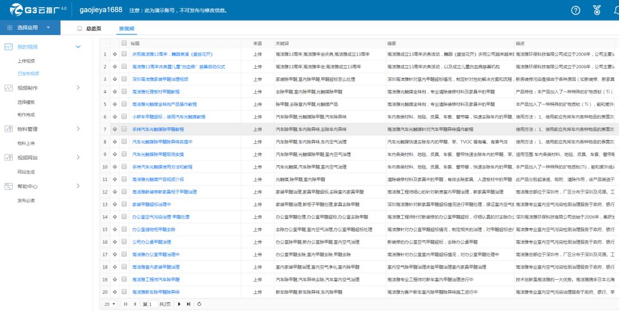Jump to the last page icon
The height and width of the screenshot is (313, 619).
point(189,304)
